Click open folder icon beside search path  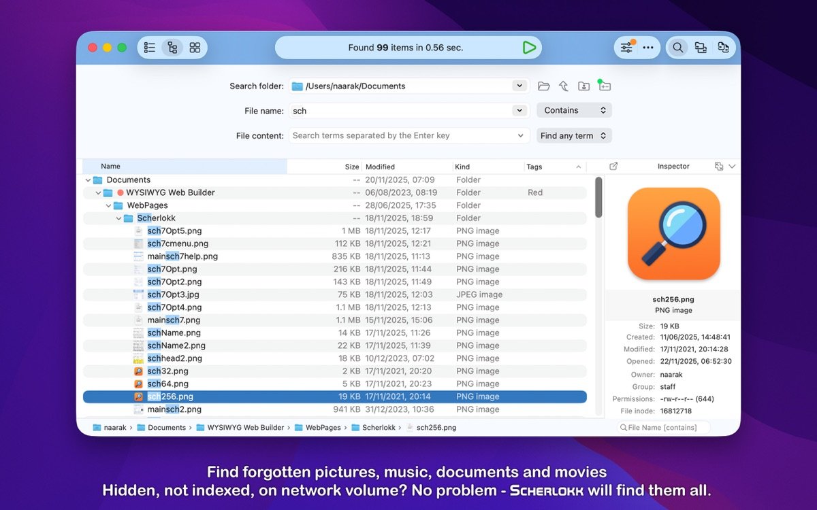(x=543, y=86)
